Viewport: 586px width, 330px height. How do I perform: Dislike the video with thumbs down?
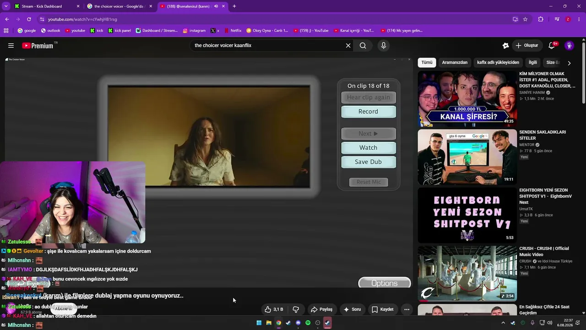(296, 309)
